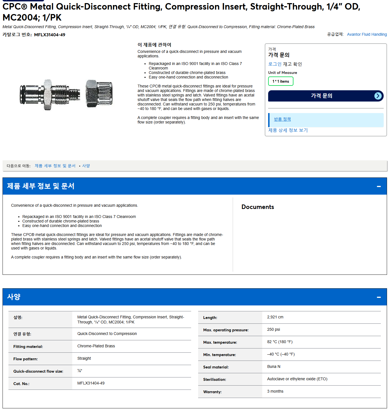Click the Unit of Measure label
389x414 pixels.
pyautogui.click(x=282, y=73)
